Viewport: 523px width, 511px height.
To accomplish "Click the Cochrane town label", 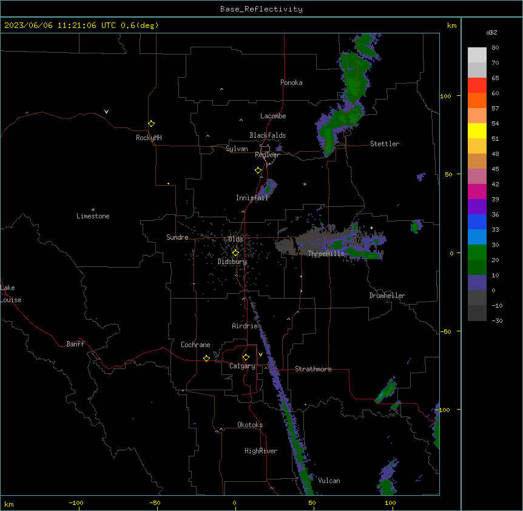I will coord(195,345).
